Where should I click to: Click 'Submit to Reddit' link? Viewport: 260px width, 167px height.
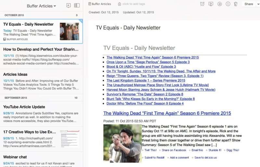(154, 158)
